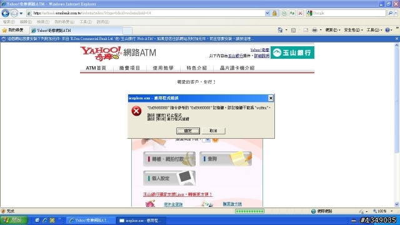Image resolution: width=400 pixels, height=225 pixels.
Task: Click the 轉帳．網拍付款 button
Action: point(169,159)
